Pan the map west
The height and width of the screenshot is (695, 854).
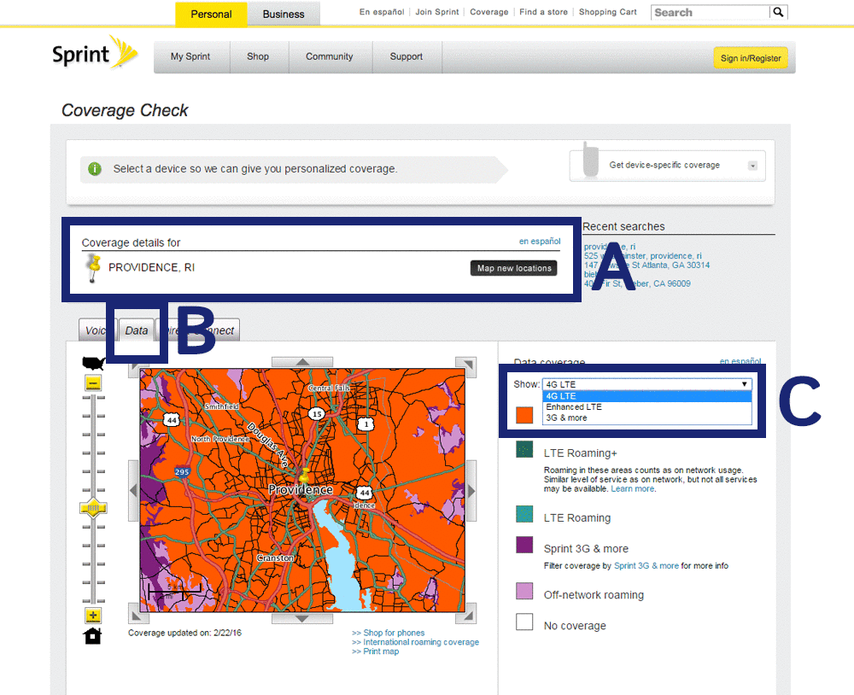click(133, 491)
